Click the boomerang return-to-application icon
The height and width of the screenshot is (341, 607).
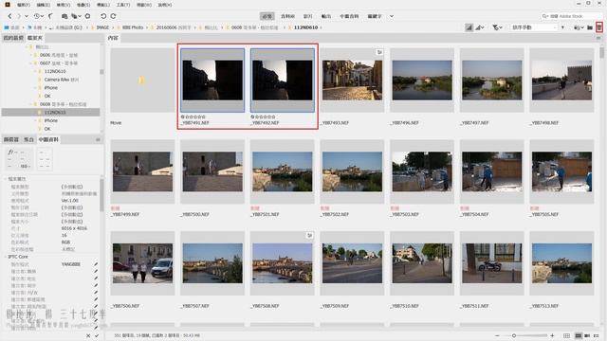point(50,16)
